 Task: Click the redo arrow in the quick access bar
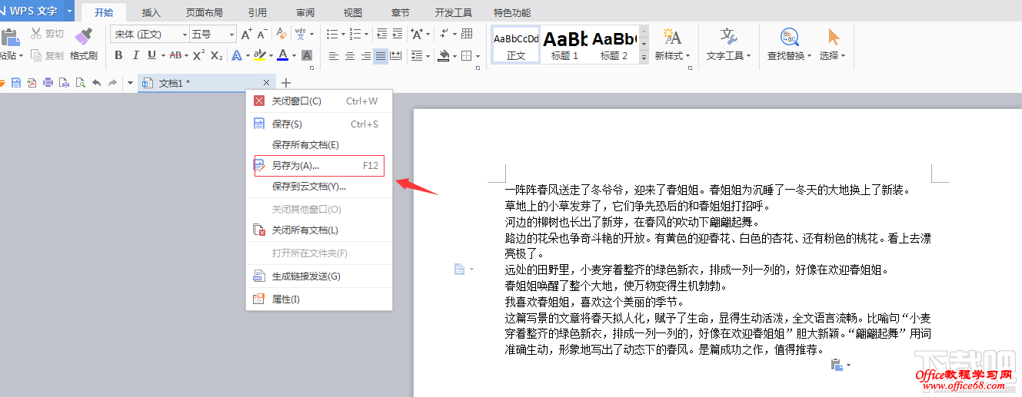[x=112, y=83]
